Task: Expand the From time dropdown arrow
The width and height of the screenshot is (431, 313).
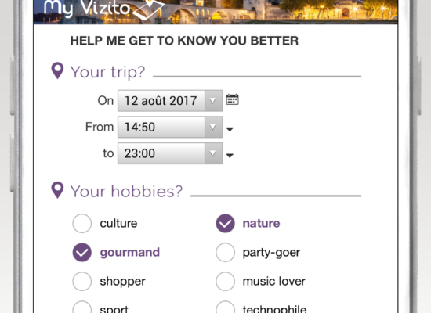Action: pyautogui.click(x=213, y=127)
